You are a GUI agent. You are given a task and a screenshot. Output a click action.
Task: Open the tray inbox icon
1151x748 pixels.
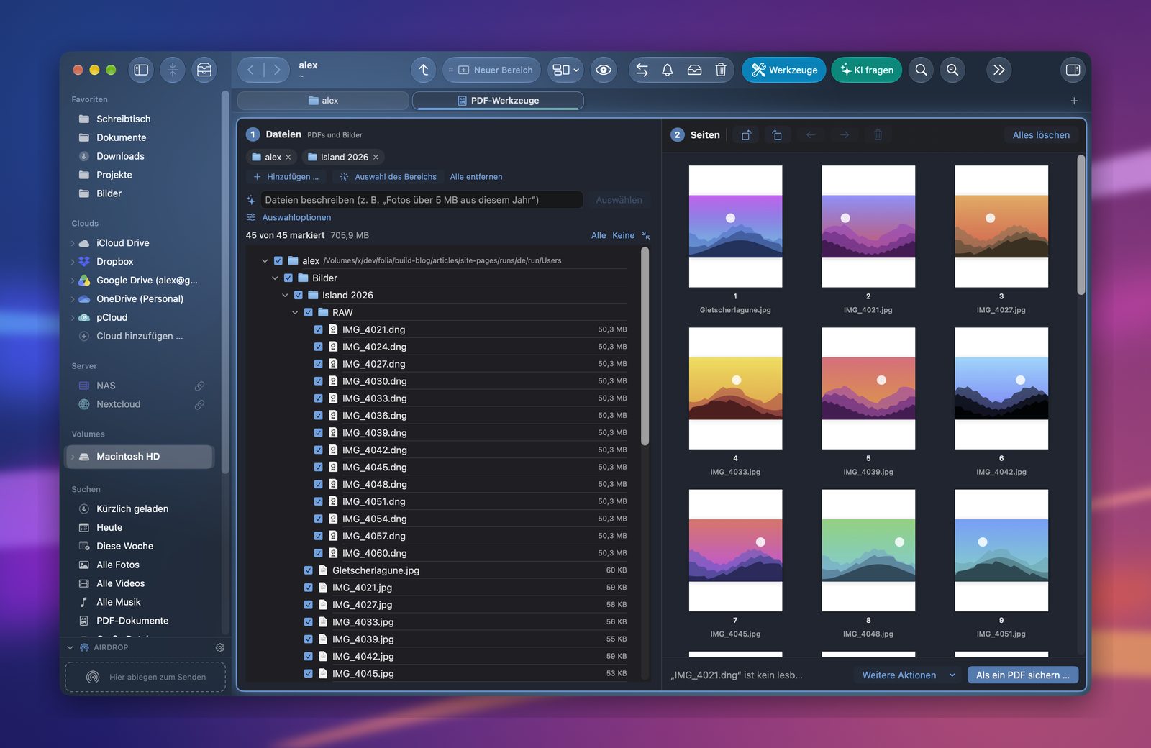[694, 70]
